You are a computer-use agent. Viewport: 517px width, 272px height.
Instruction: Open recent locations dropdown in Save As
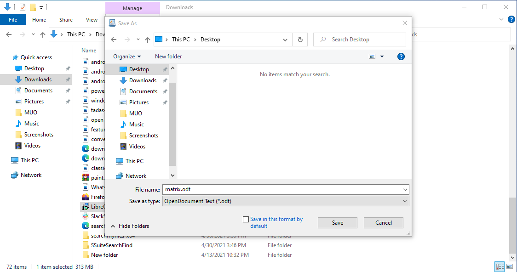tap(138, 40)
